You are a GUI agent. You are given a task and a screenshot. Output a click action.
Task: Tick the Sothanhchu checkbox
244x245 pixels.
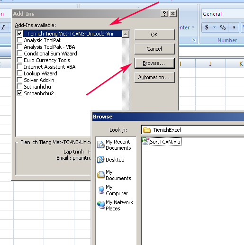tap(19, 87)
